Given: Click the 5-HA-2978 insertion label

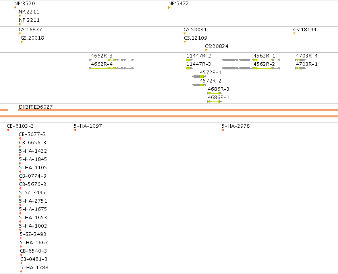Looking at the screenshot, I should coord(236,126).
